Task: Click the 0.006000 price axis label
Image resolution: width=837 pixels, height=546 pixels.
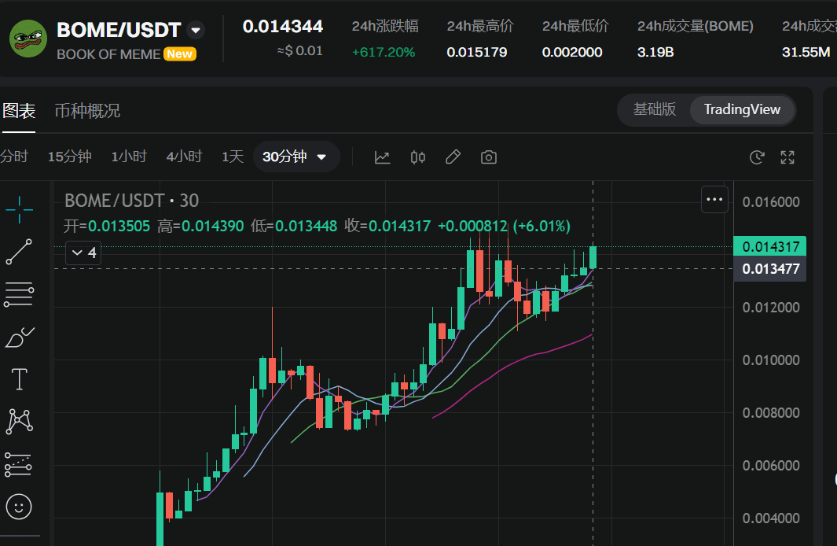Action: click(771, 465)
